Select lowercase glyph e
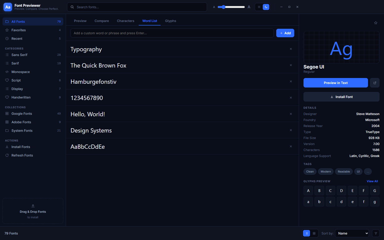The image size is (384, 240). pyautogui.click(x=352, y=202)
